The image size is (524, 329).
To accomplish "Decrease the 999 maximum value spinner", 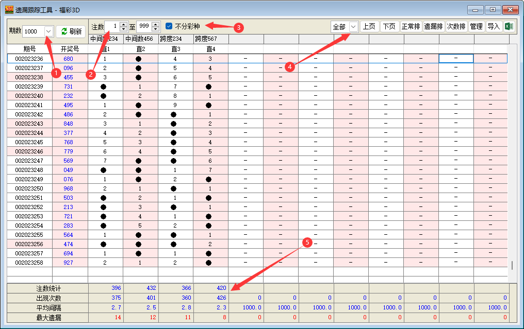I will 155,29.
